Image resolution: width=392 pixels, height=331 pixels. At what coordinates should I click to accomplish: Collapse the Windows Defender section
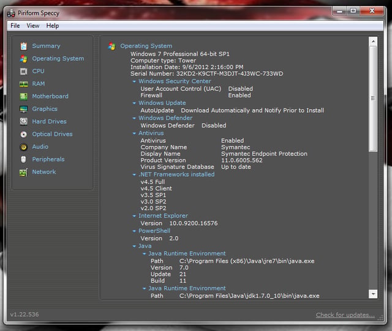(x=134, y=118)
